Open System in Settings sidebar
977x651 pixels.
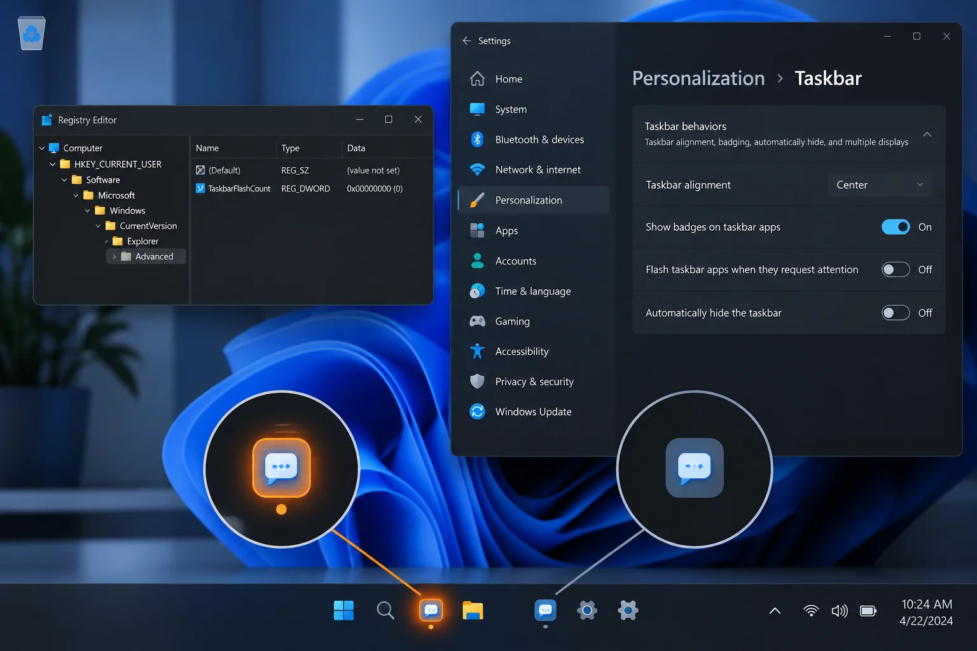pyautogui.click(x=534, y=109)
